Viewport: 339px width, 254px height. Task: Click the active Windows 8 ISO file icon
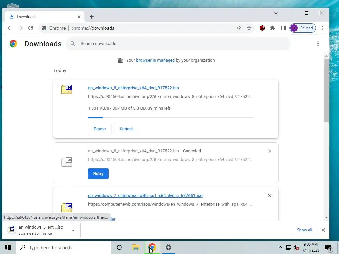(x=67, y=89)
